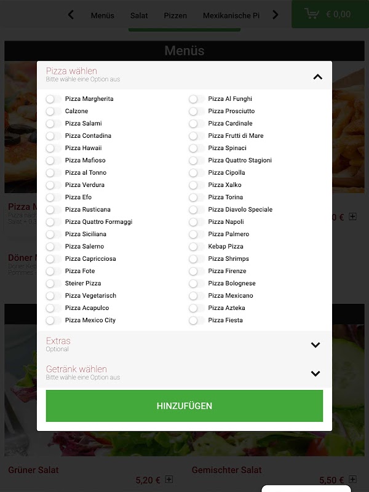
Task: Open the Pizzen category tab
Action: pos(175,15)
